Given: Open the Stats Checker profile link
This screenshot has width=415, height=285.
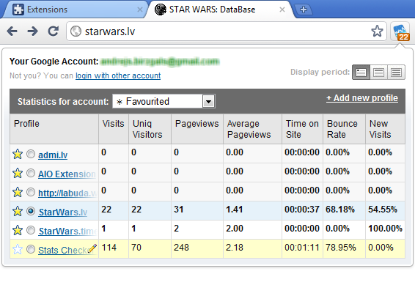Looking at the screenshot, I should 63,250.
